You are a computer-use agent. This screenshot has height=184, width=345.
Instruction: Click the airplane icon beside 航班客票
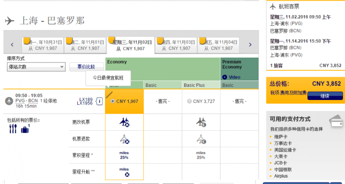pos(273,7)
